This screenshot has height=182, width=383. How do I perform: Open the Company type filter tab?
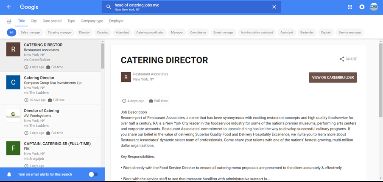(92, 21)
